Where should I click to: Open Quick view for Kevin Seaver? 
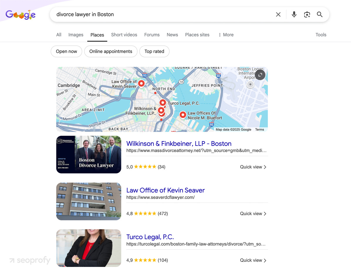click(x=253, y=214)
